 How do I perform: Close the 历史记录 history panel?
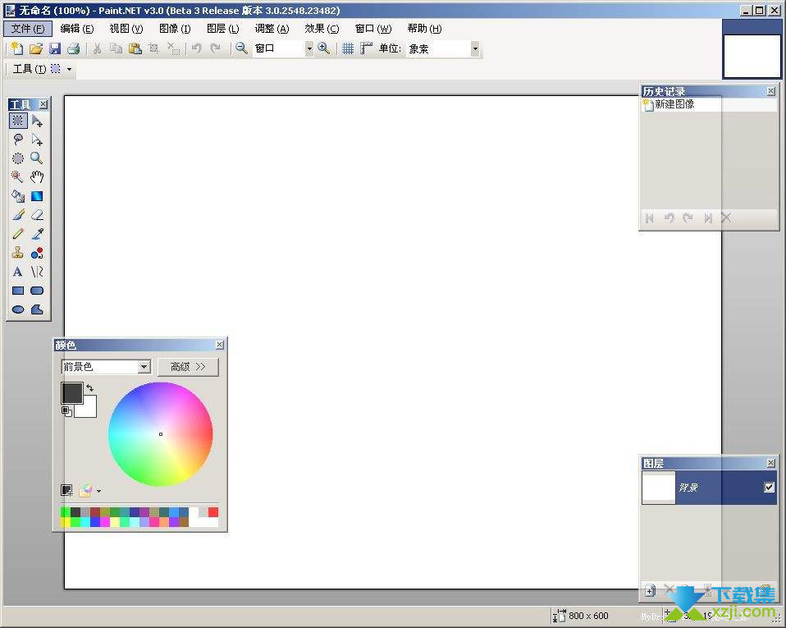[771, 91]
